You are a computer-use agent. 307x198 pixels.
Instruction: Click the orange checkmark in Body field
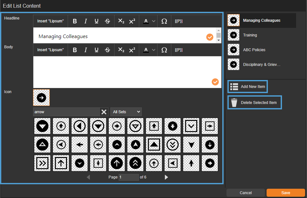pyautogui.click(x=215, y=82)
